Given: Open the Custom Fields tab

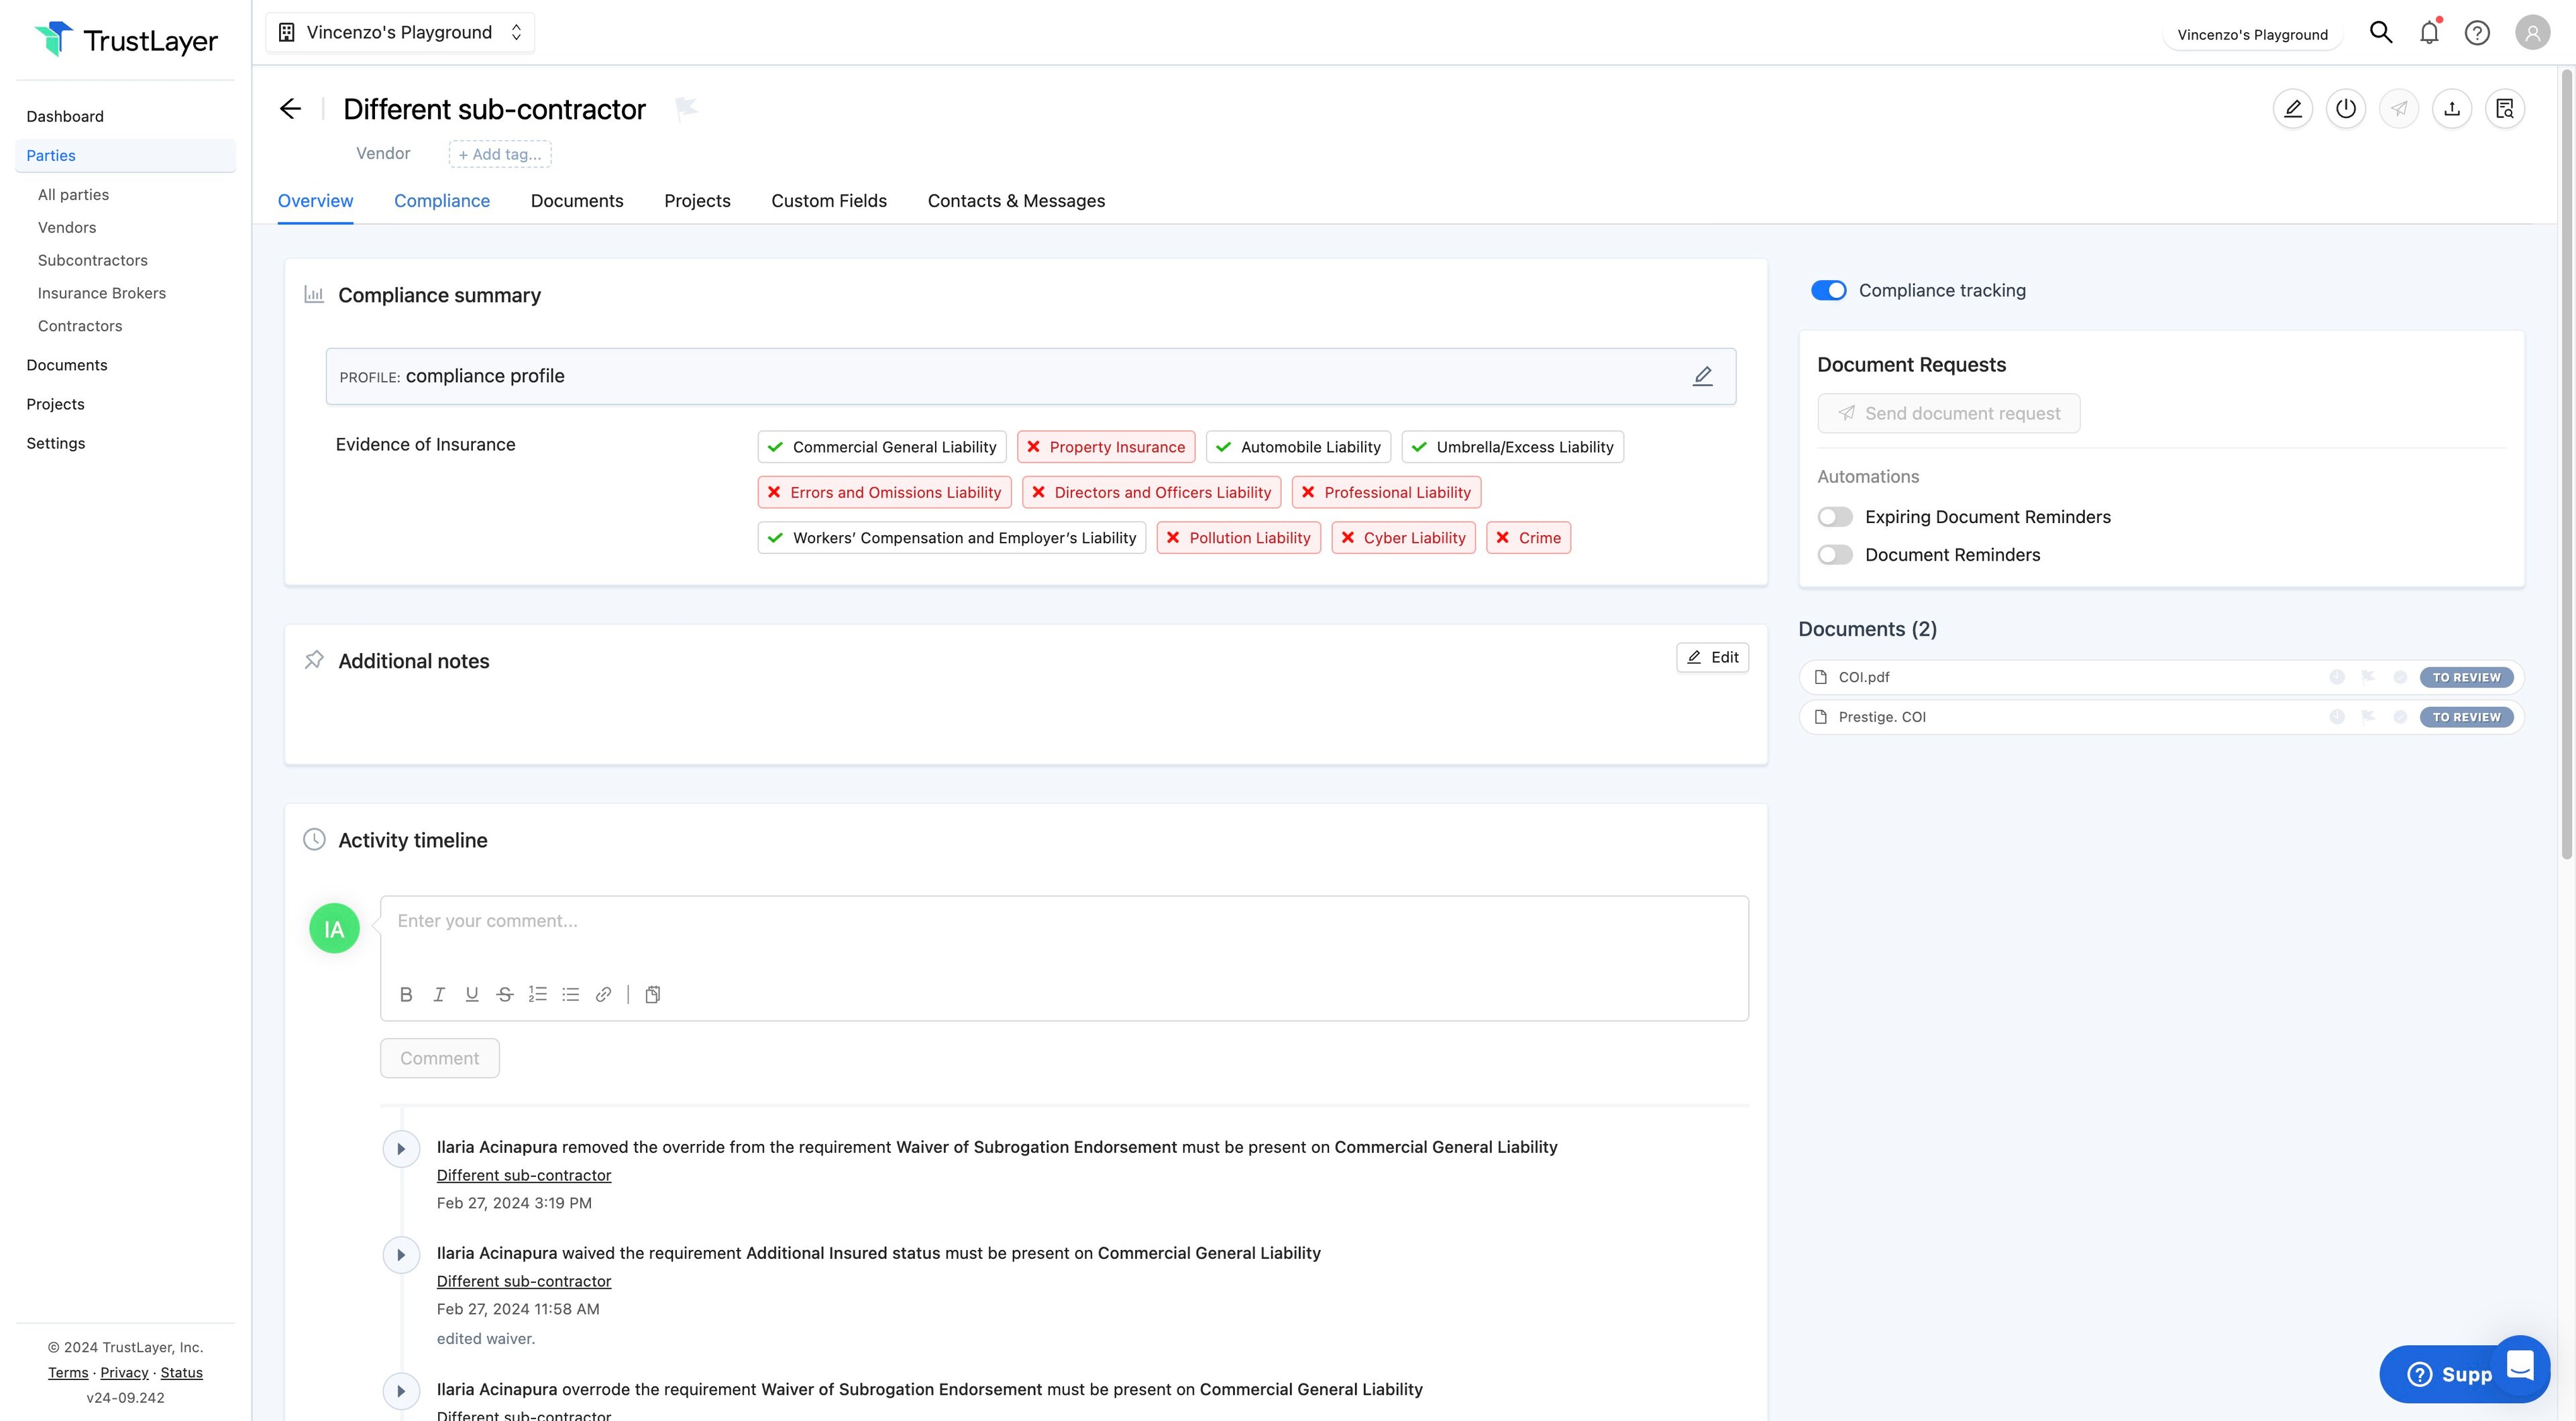Looking at the screenshot, I should (828, 201).
